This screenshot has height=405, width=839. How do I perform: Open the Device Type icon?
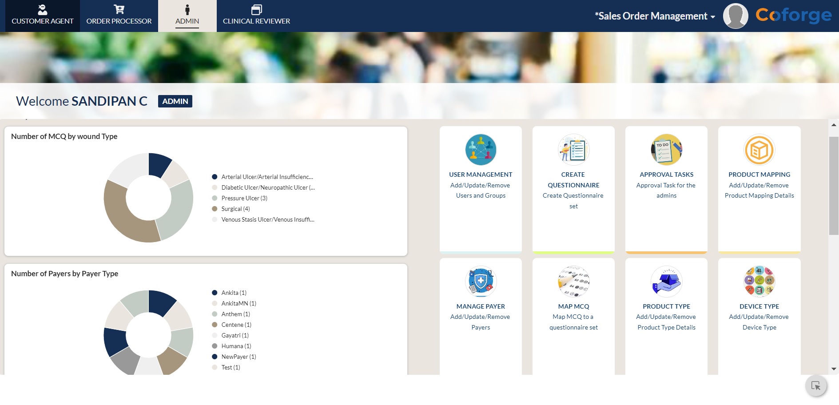(759, 282)
